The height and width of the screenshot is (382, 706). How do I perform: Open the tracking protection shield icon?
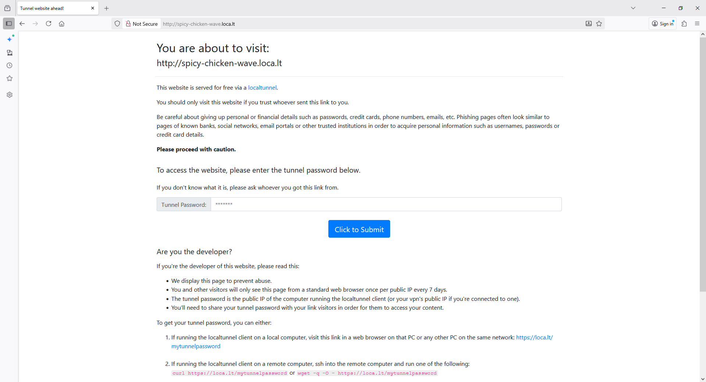pyautogui.click(x=117, y=24)
